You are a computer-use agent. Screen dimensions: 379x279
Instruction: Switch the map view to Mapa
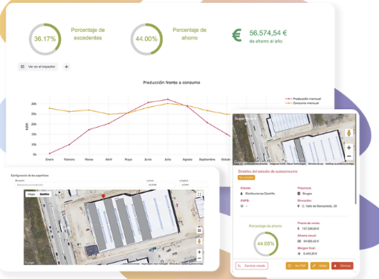[31, 194]
